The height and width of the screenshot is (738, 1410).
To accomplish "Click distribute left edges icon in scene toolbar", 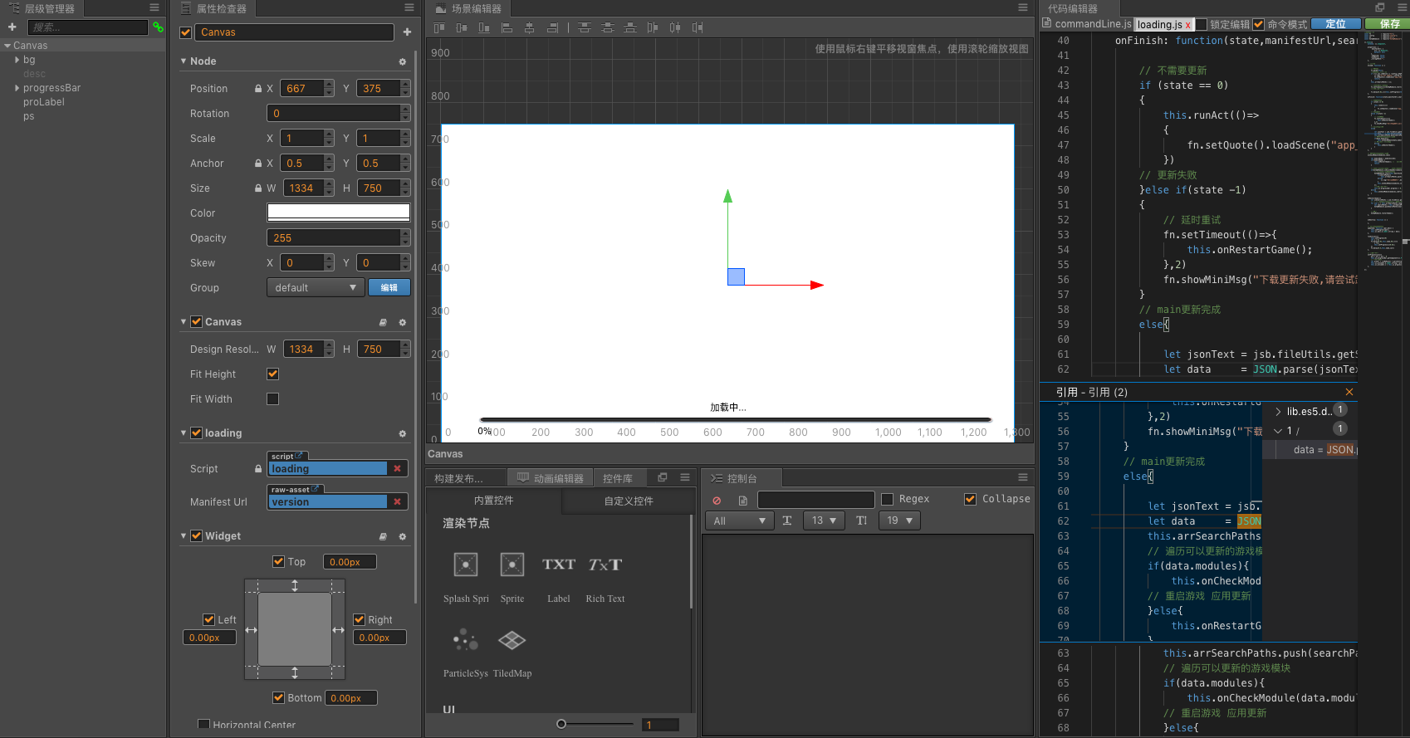I will point(653,27).
